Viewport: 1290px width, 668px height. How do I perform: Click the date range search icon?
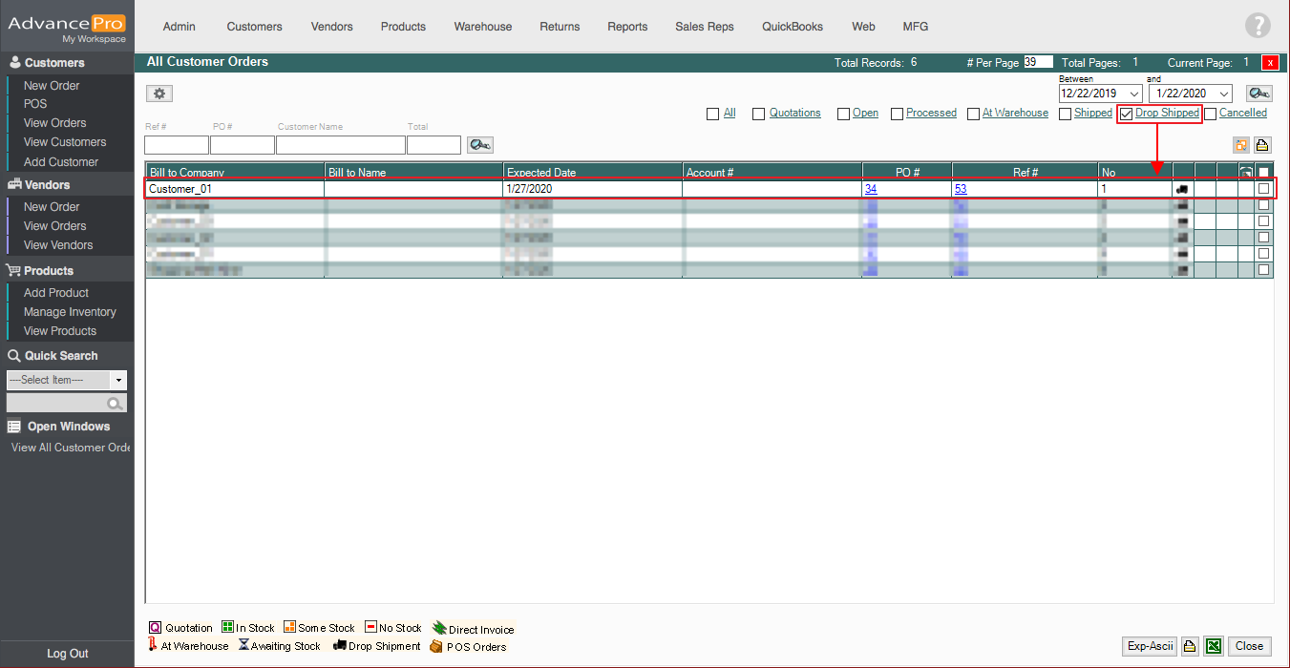click(1258, 94)
